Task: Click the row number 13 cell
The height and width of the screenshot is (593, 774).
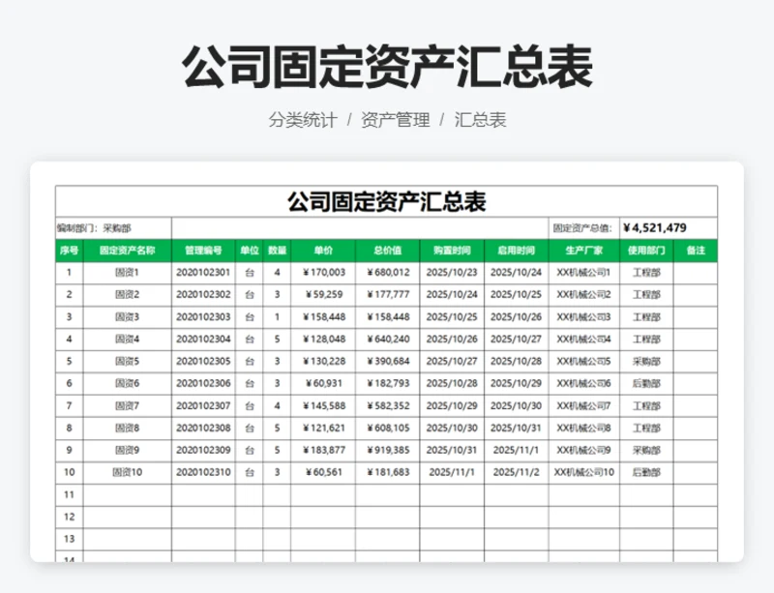Action: (x=69, y=539)
